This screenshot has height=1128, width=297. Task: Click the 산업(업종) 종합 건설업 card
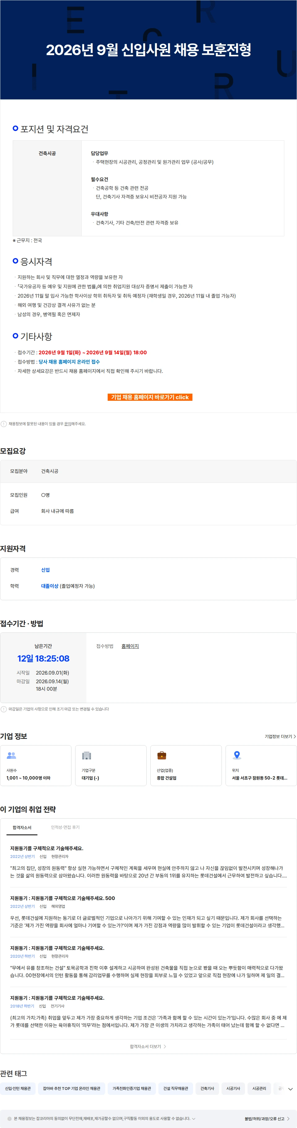click(186, 765)
